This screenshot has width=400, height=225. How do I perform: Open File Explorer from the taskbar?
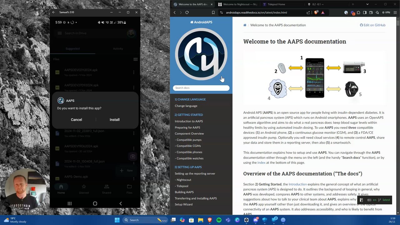pos(201,220)
